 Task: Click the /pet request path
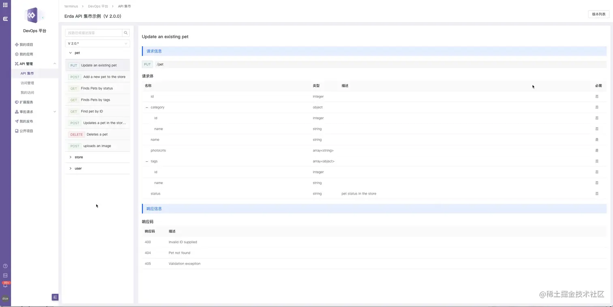[160, 64]
